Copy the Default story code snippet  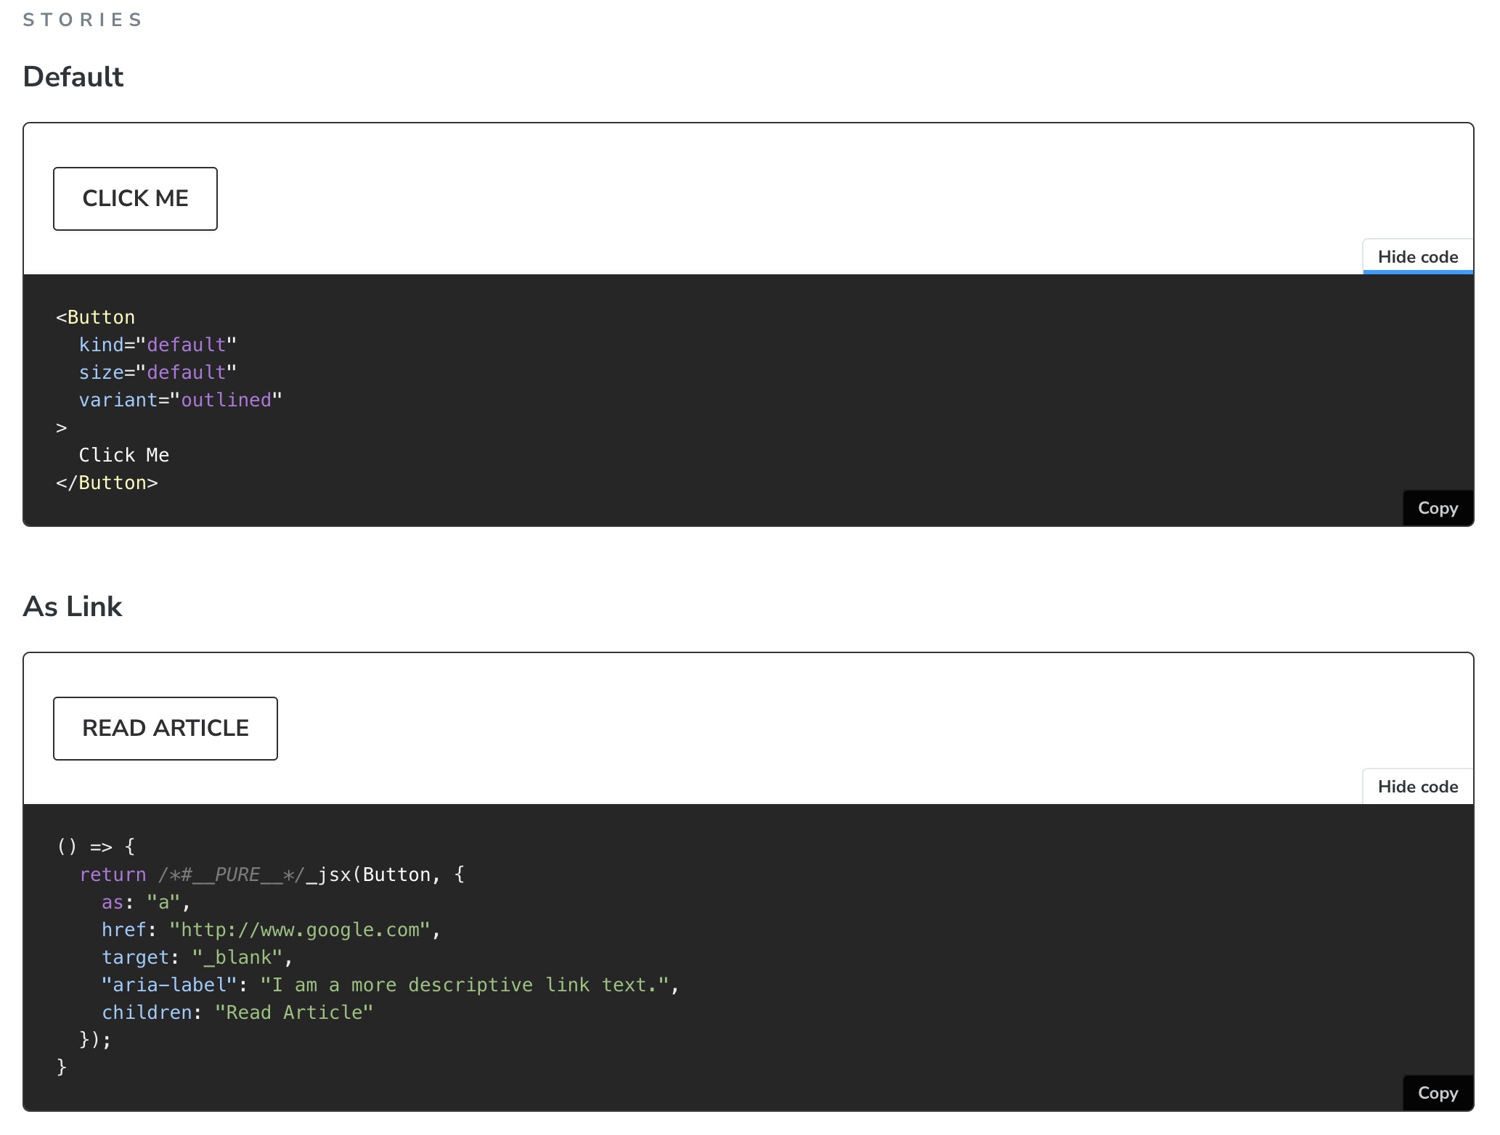click(x=1438, y=508)
